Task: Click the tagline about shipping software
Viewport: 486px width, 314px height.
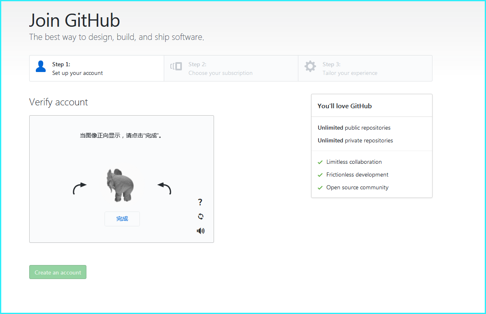Action: (116, 37)
